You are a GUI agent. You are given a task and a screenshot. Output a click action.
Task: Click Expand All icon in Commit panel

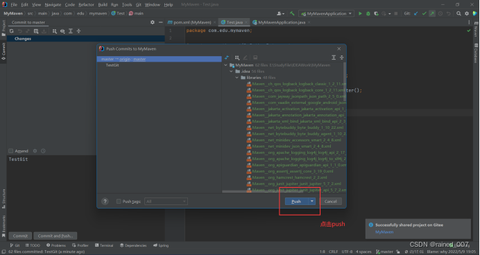71,31
